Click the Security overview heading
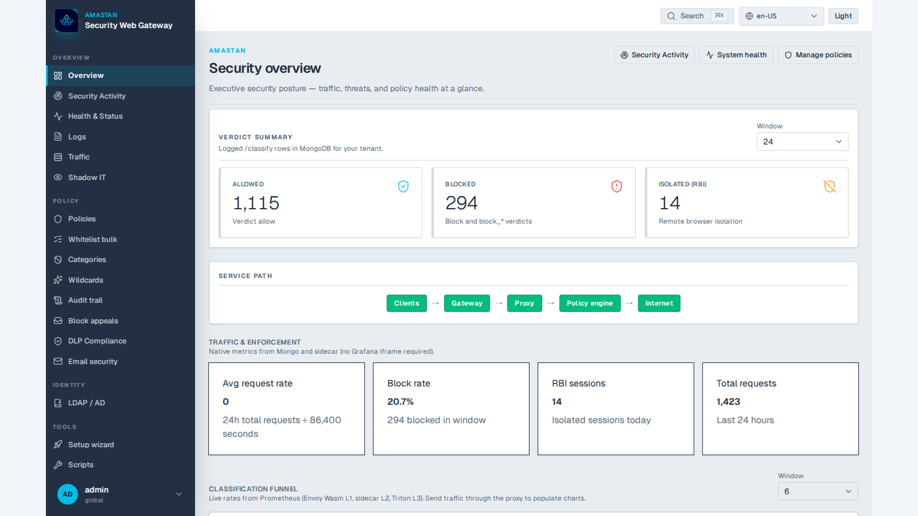The image size is (918, 516). click(x=265, y=68)
